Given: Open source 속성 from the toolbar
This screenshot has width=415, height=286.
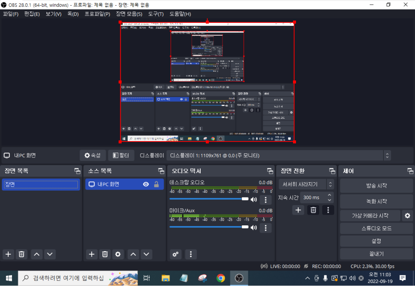Looking at the screenshot, I should pyautogui.click(x=93, y=155).
